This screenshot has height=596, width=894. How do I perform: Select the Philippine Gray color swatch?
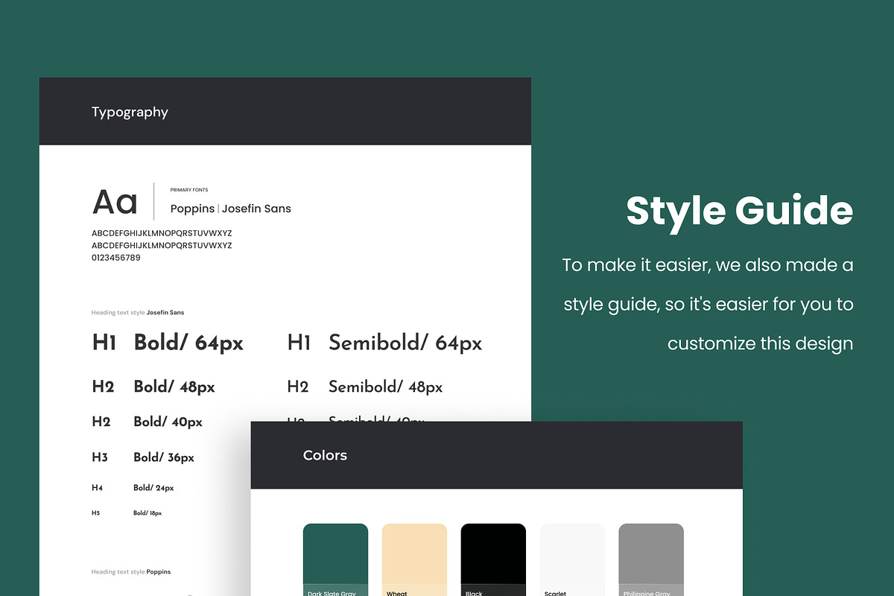[x=651, y=559]
